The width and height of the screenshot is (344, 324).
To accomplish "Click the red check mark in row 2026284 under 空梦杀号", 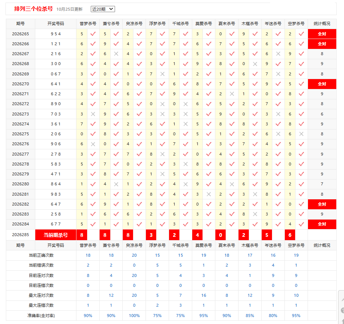I will [301, 224].
